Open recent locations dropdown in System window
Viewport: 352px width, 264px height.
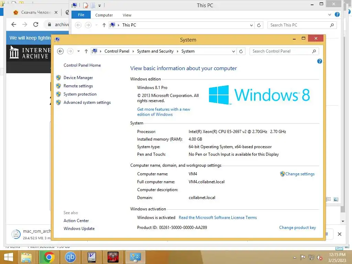pyautogui.click(x=79, y=52)
